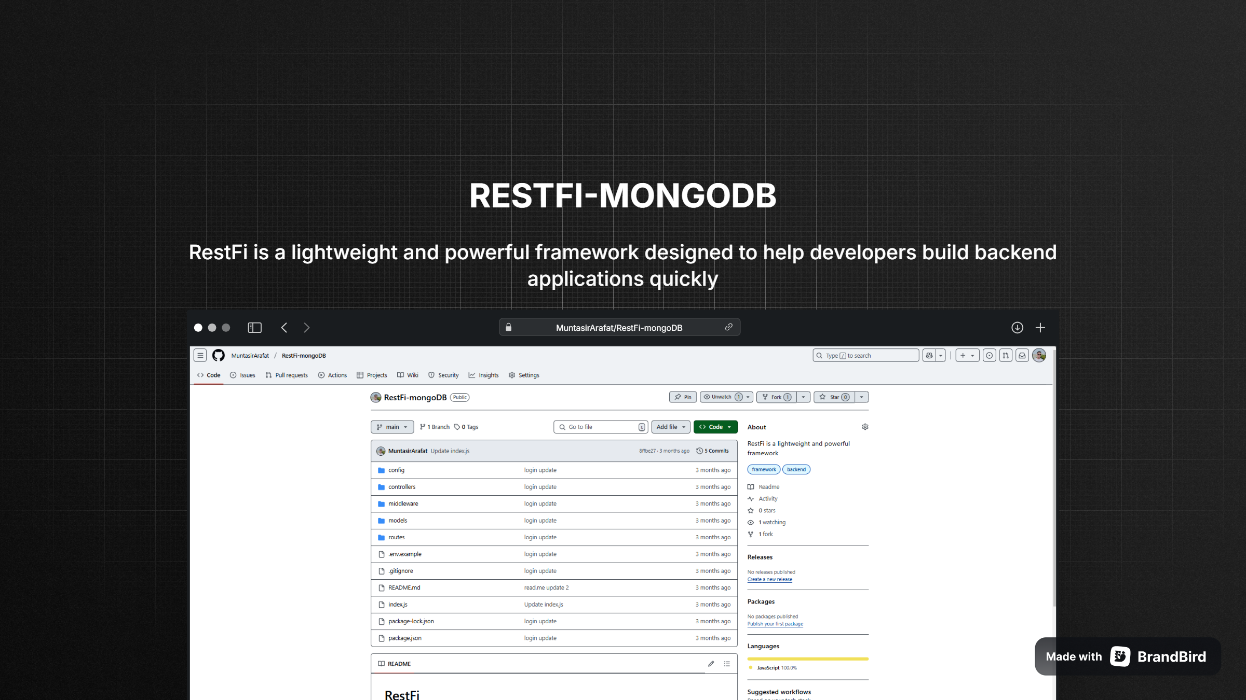1246x700 pixels.
Task: Click the JavaScript language bar
Action: point(807,659)
